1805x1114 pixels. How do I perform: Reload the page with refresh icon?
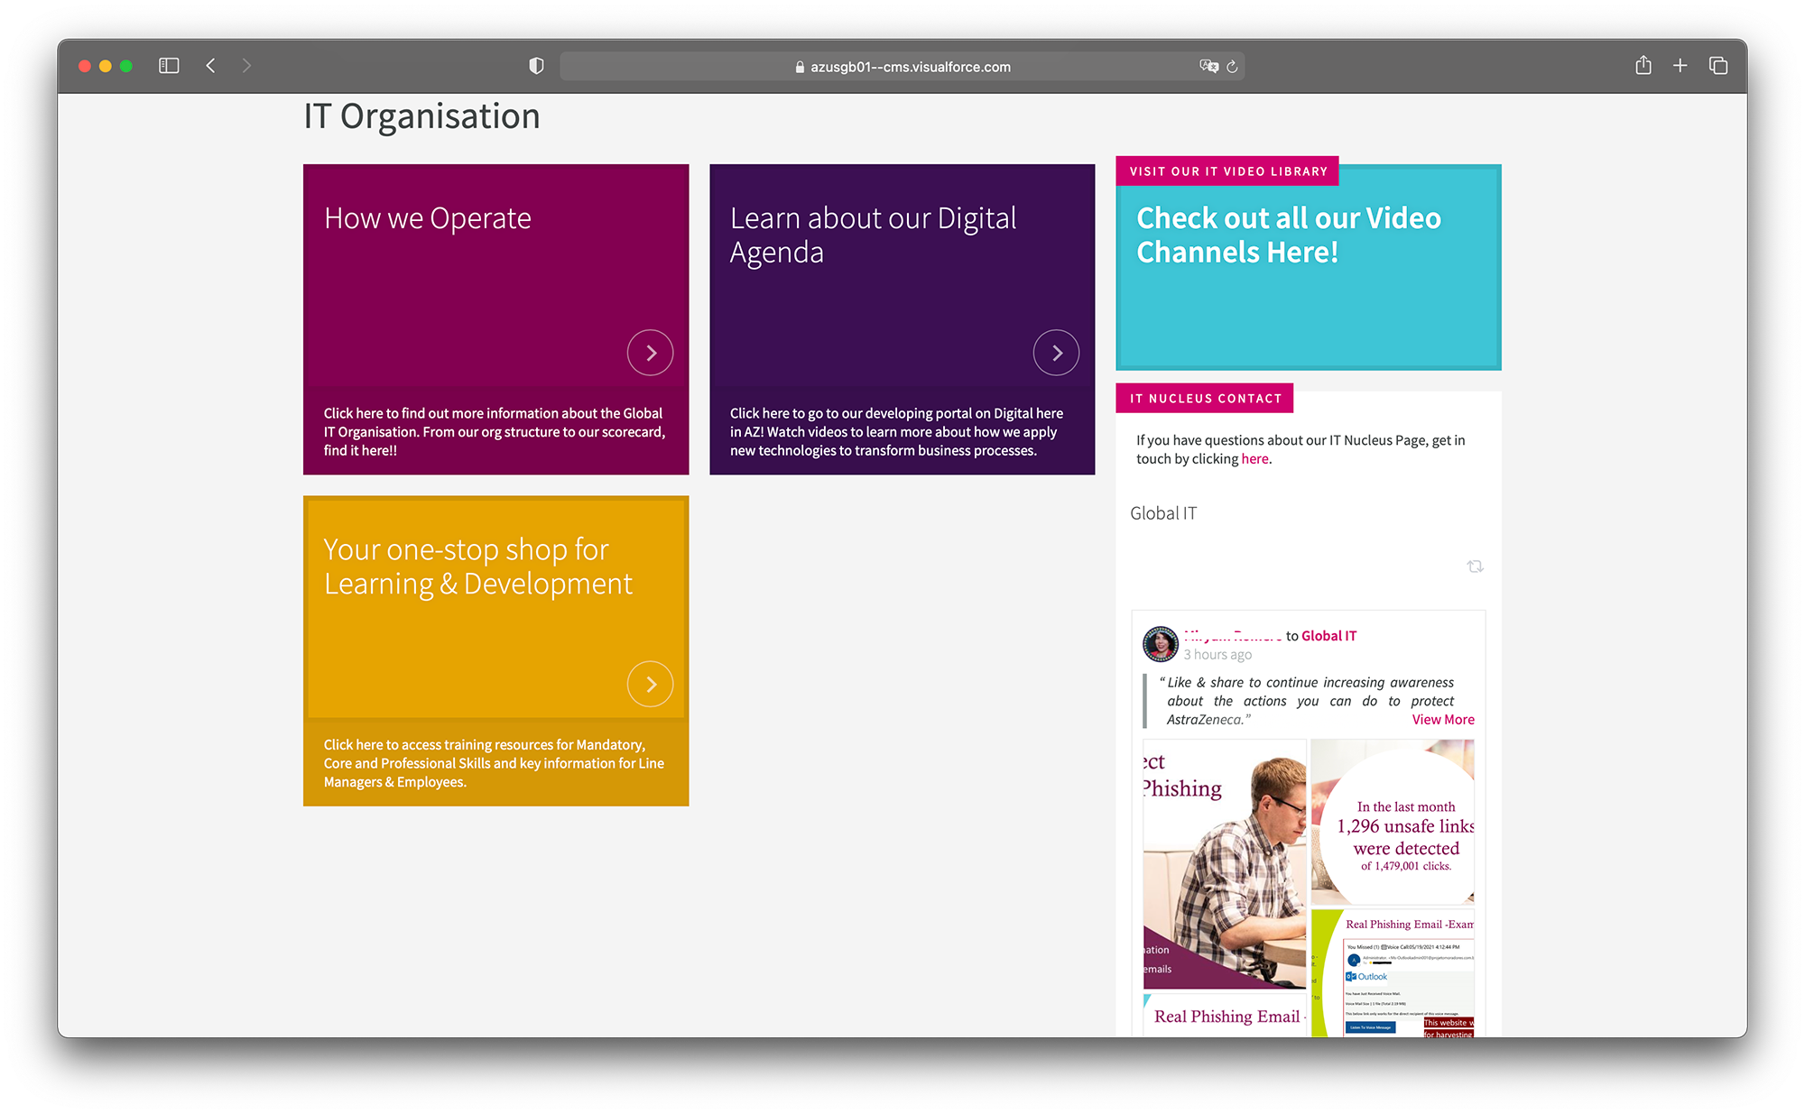[x=1232, y=67]
